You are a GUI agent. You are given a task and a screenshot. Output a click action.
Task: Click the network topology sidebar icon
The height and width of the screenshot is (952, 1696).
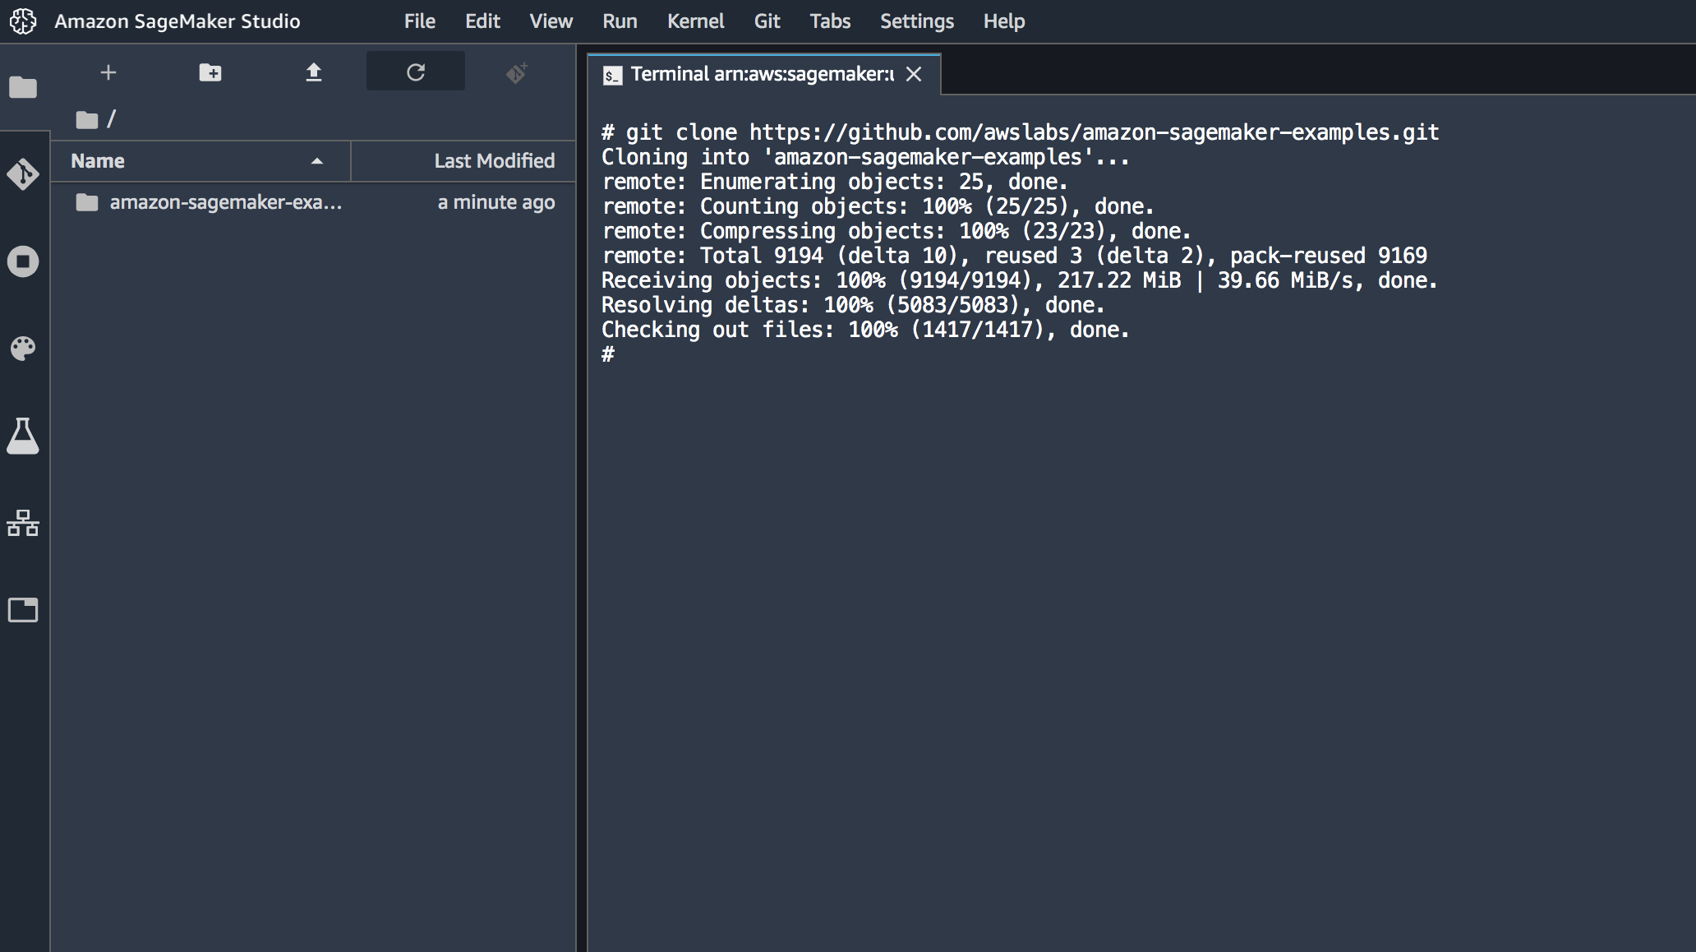click(23, 524)
